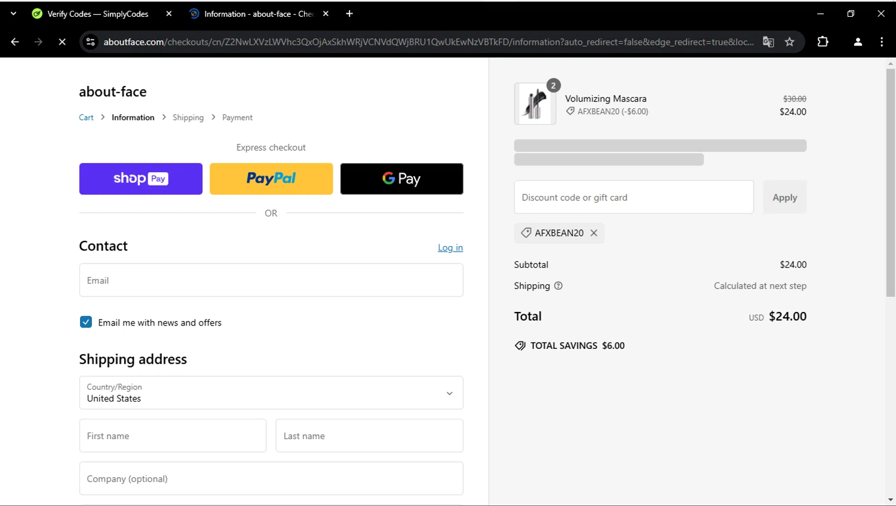This screenshot has width=896, height=506.
Task: Open the tab search dropdown arrow
Action: [x=13, y=14]
